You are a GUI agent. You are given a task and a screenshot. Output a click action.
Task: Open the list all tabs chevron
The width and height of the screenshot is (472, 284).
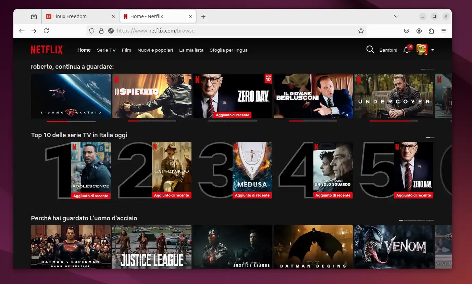click(396, 16)
